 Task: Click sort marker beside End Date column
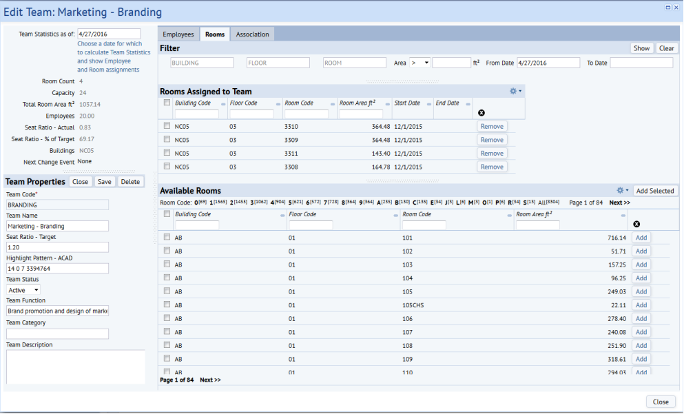[x=468, y=104]
